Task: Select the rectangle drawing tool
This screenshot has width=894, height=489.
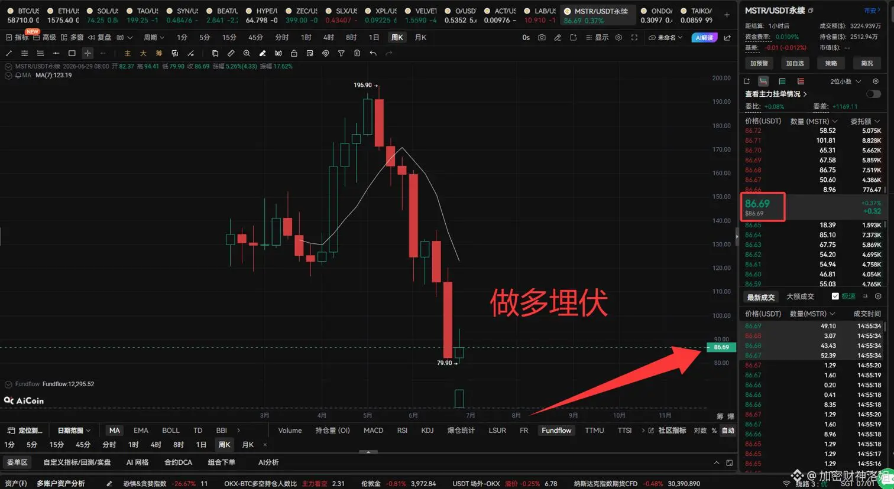Action: 72,53
